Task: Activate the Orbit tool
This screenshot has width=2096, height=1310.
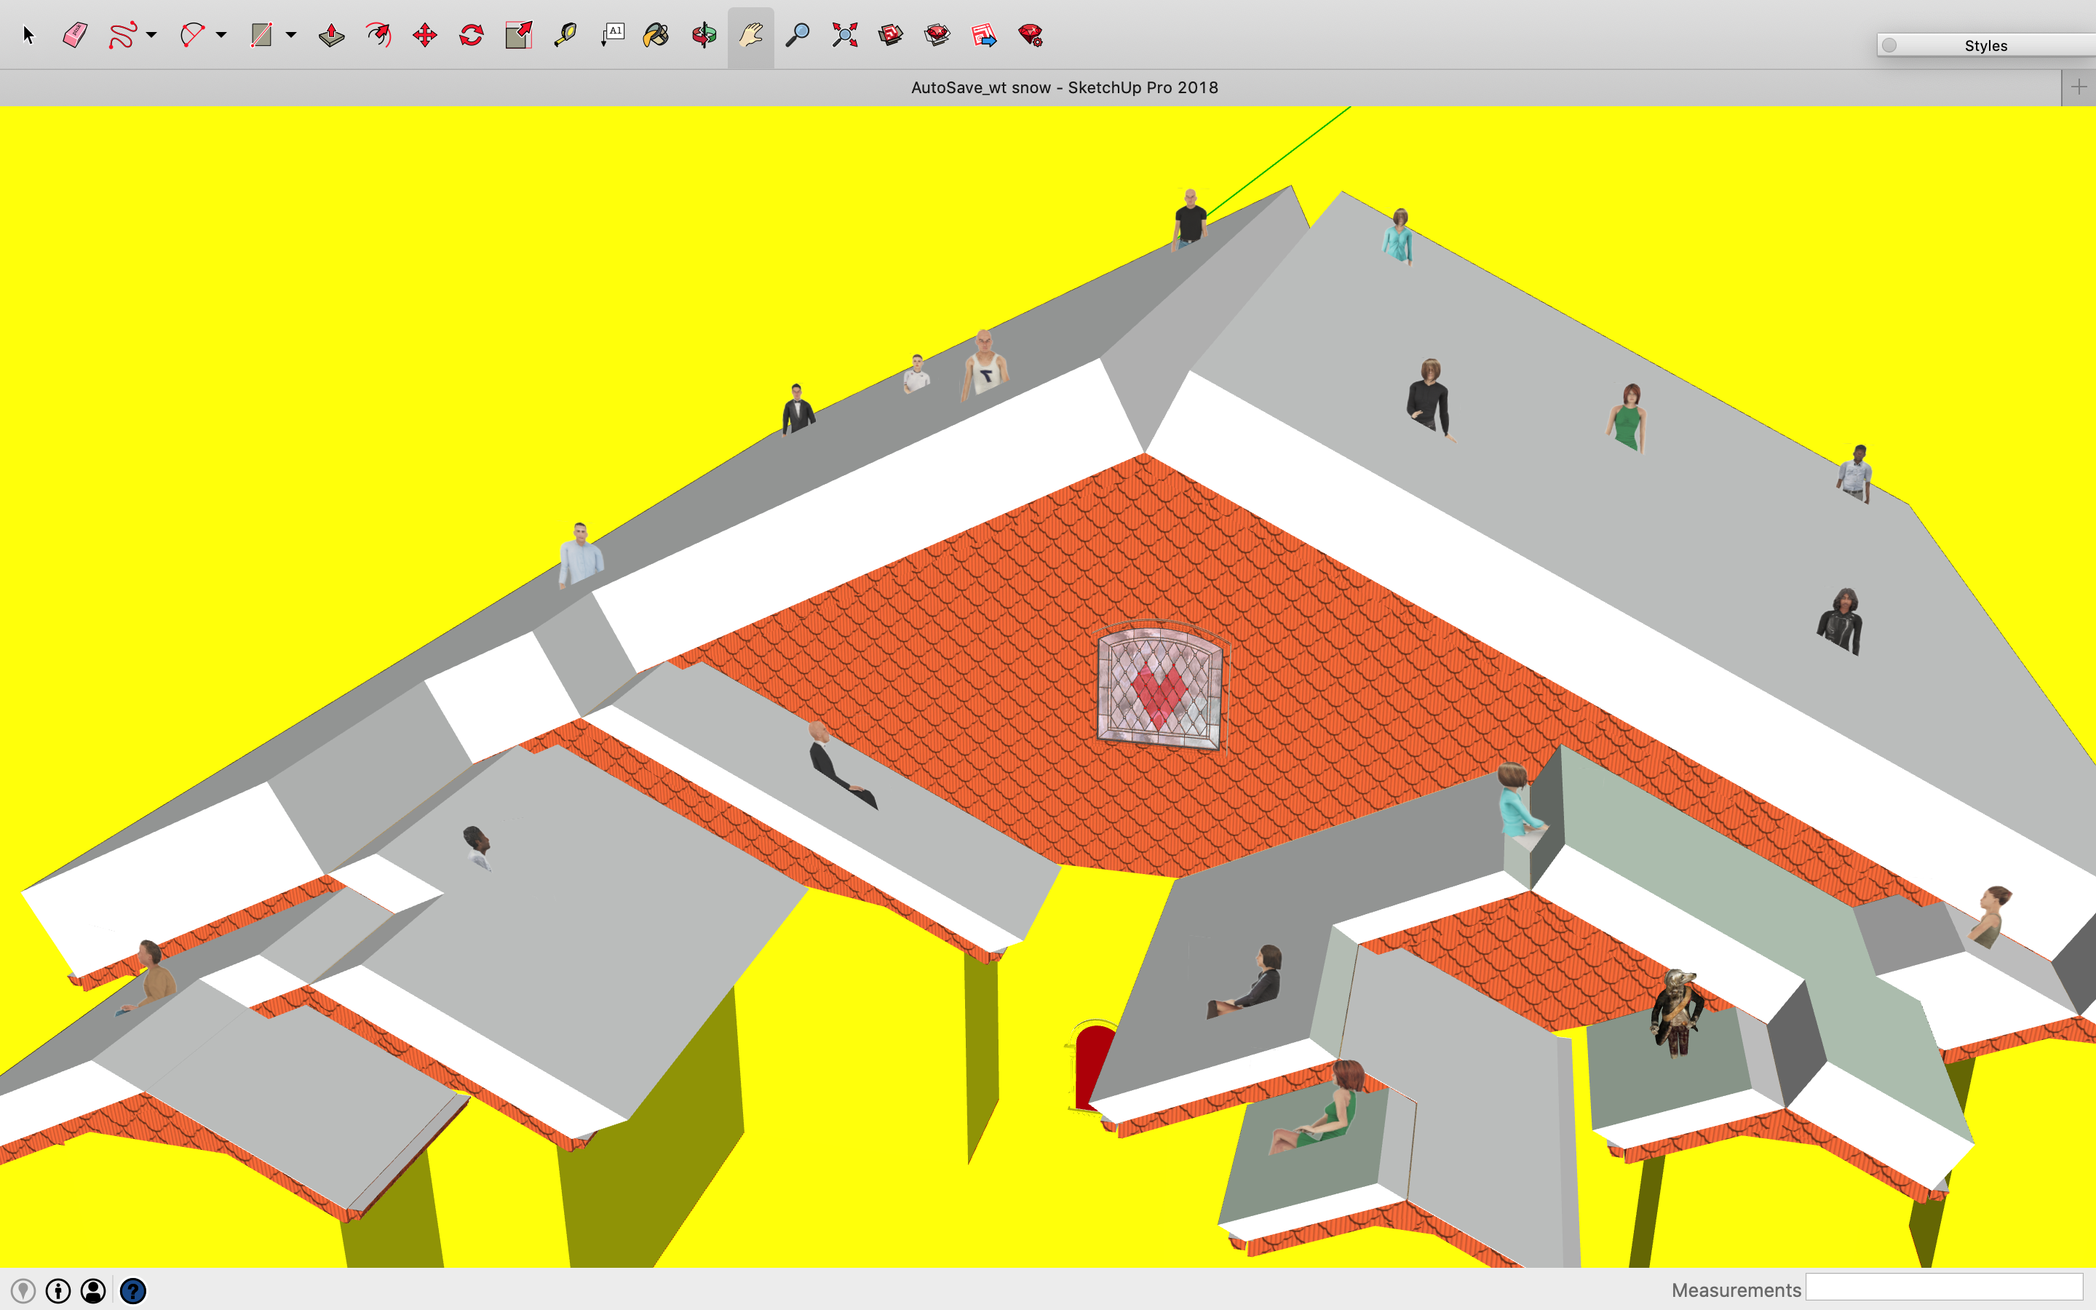Action: point(704,35)
